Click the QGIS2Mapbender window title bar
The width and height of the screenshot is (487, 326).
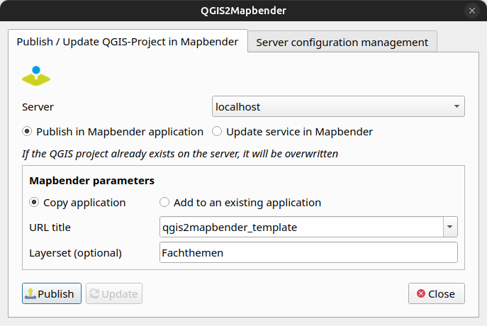point(243,11)
